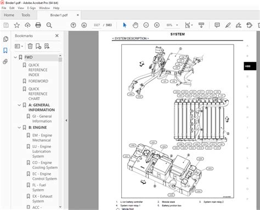Select the Binder1.pdf document tab
This screenshot has width=260, height=210.
59,15
